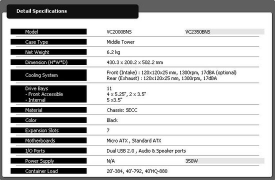
Task: Click the Chassis: SECC material value
Action: 122,110
